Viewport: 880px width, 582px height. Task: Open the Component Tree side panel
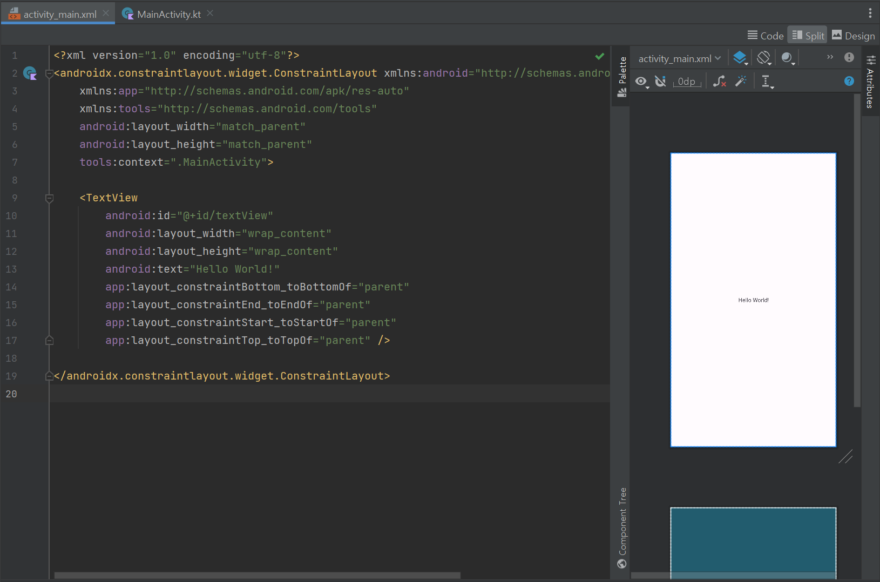tap(622, 527)
